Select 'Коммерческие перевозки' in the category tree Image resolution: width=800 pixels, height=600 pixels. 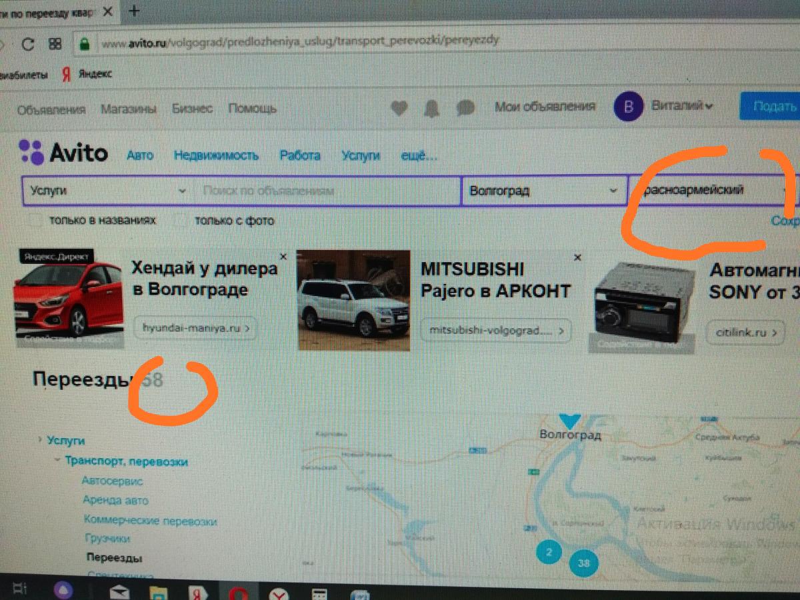150,521
